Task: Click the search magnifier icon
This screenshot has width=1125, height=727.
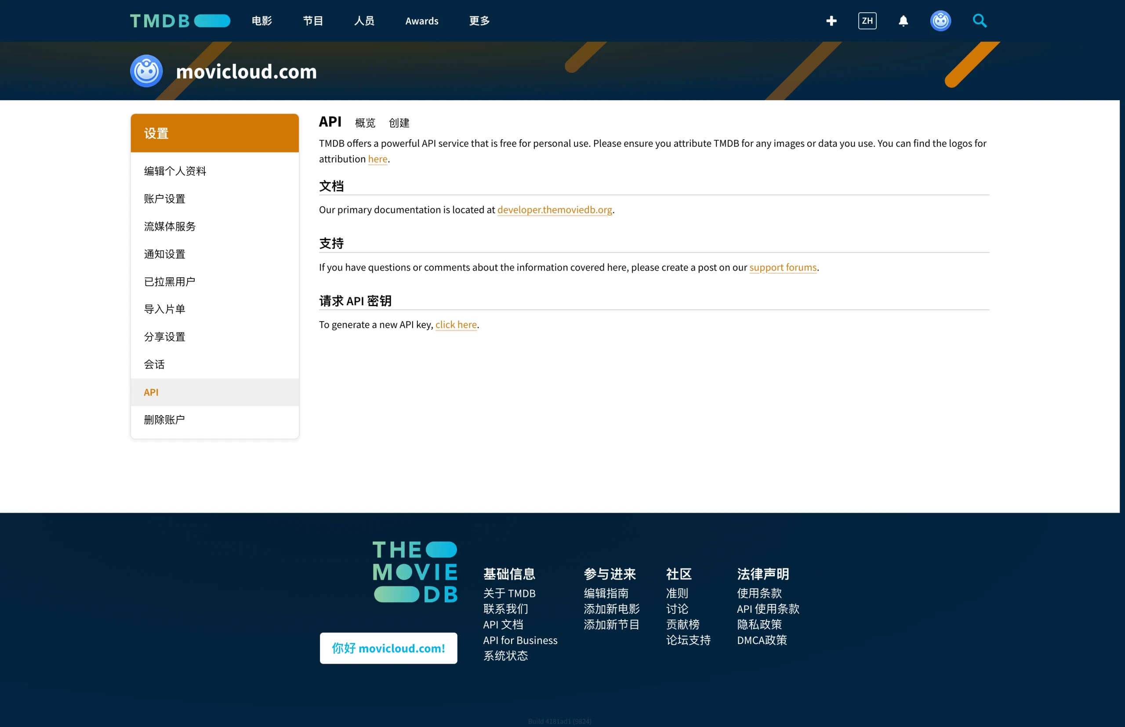Action: [980, 21]
